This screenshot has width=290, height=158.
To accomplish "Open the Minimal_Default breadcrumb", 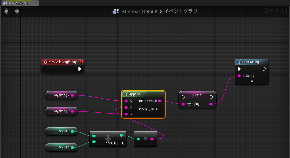I will 140,11.
